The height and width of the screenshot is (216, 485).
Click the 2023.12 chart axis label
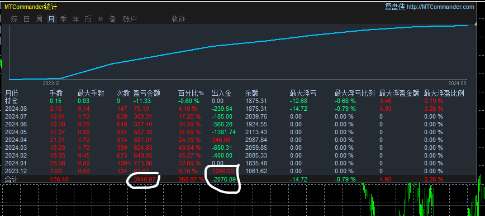[51, 83]
